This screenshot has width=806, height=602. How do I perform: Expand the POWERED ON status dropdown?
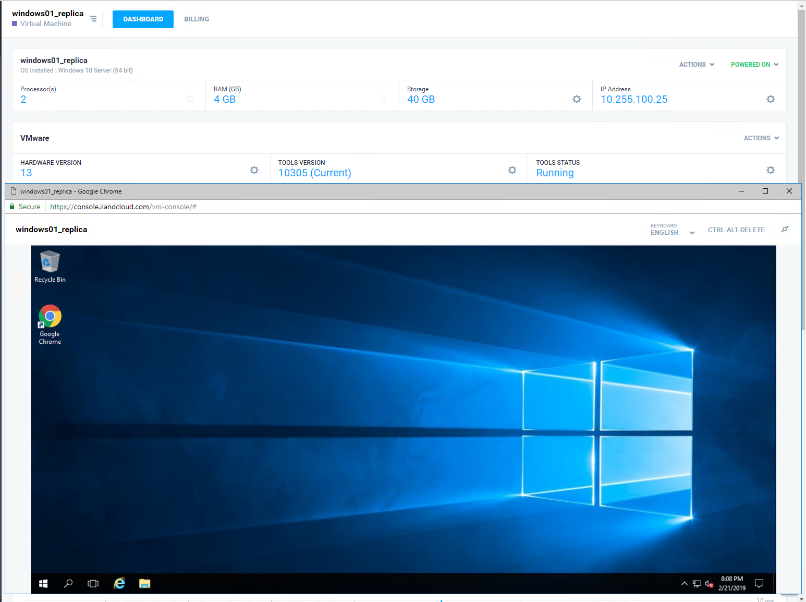coord(754,65)
